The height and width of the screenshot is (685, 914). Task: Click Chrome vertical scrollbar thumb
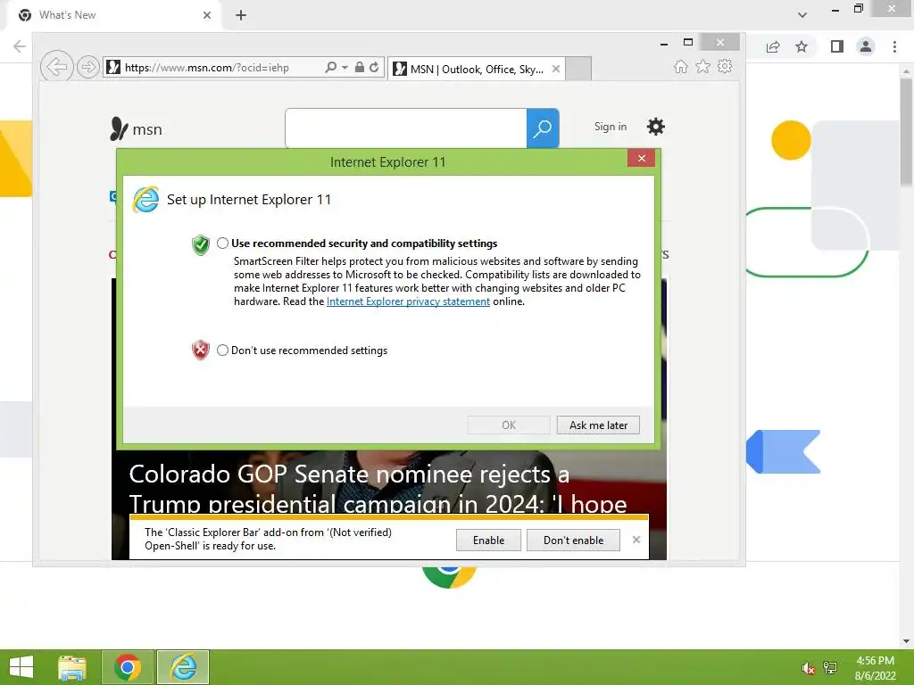[x=906, y=132]
